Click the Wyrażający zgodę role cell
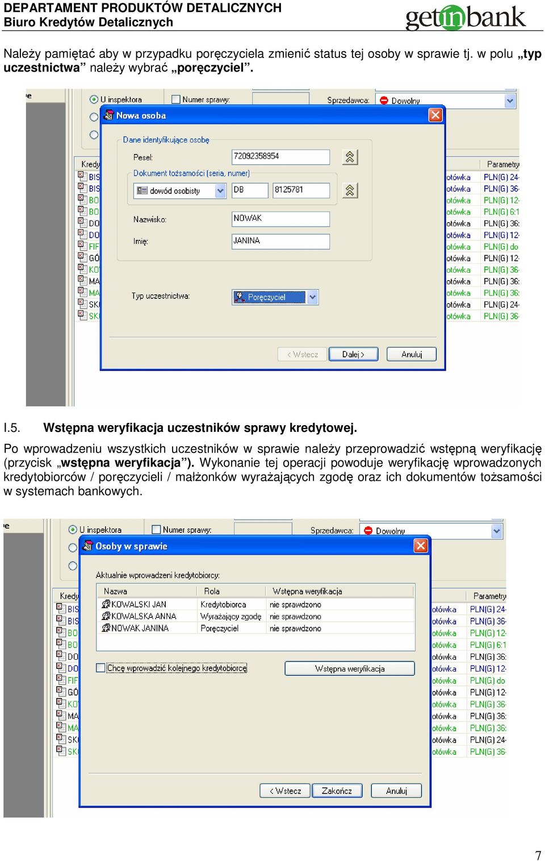The width and height of the screenshot is (545, 861). 230,616
